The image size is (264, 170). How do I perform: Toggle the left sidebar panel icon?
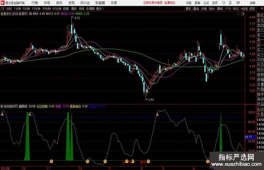[2, 9]
